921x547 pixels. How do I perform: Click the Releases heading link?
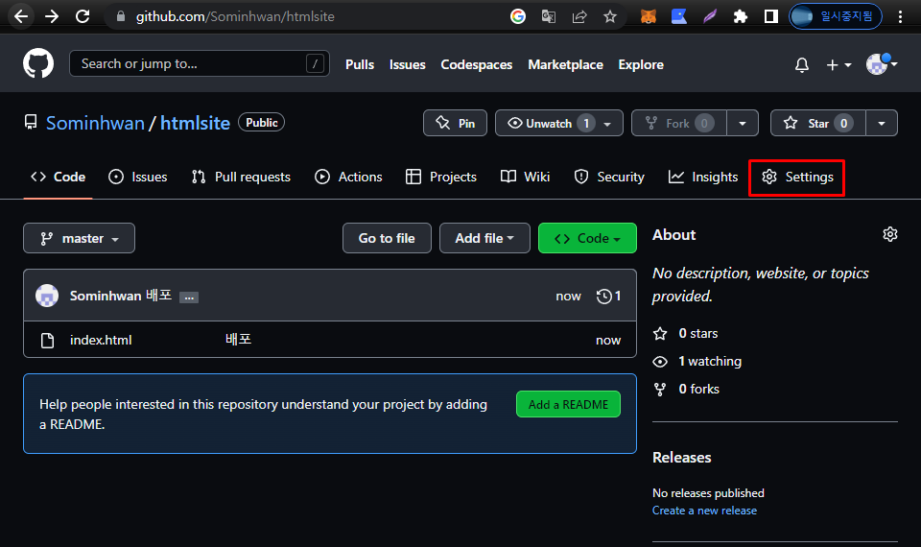click(x=681, y=457)
